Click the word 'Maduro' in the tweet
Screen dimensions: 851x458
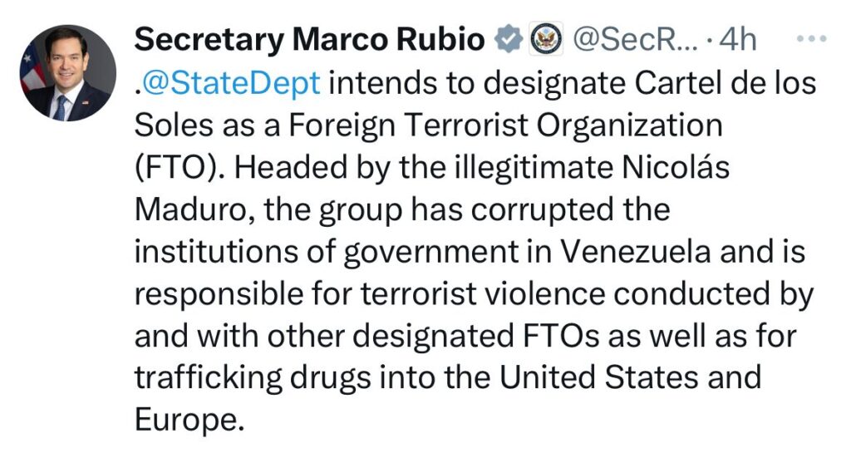(x=192, y=209)
